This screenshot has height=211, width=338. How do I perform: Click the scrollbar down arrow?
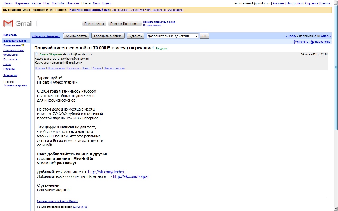(336, 209)
